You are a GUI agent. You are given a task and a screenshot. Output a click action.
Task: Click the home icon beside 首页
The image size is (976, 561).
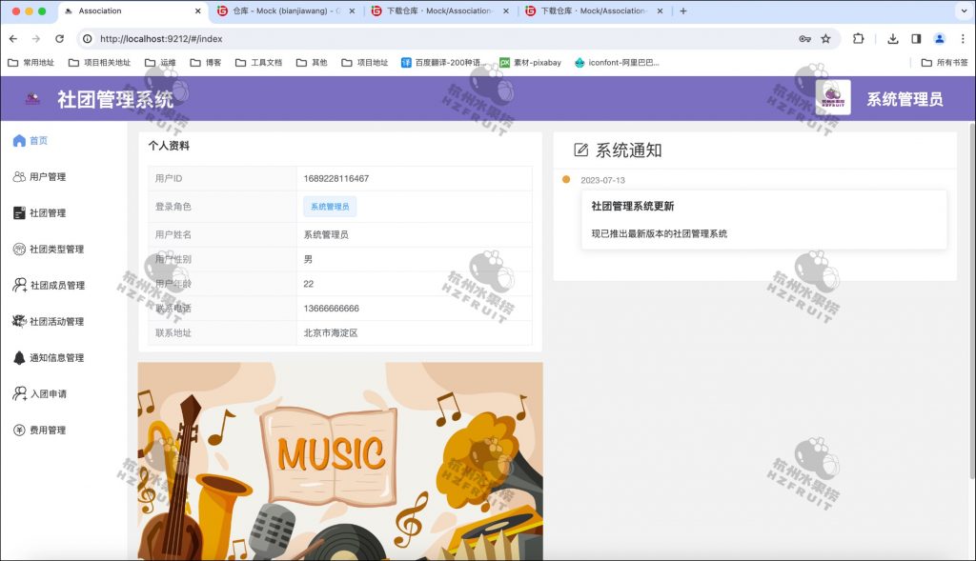pos(20,140)
